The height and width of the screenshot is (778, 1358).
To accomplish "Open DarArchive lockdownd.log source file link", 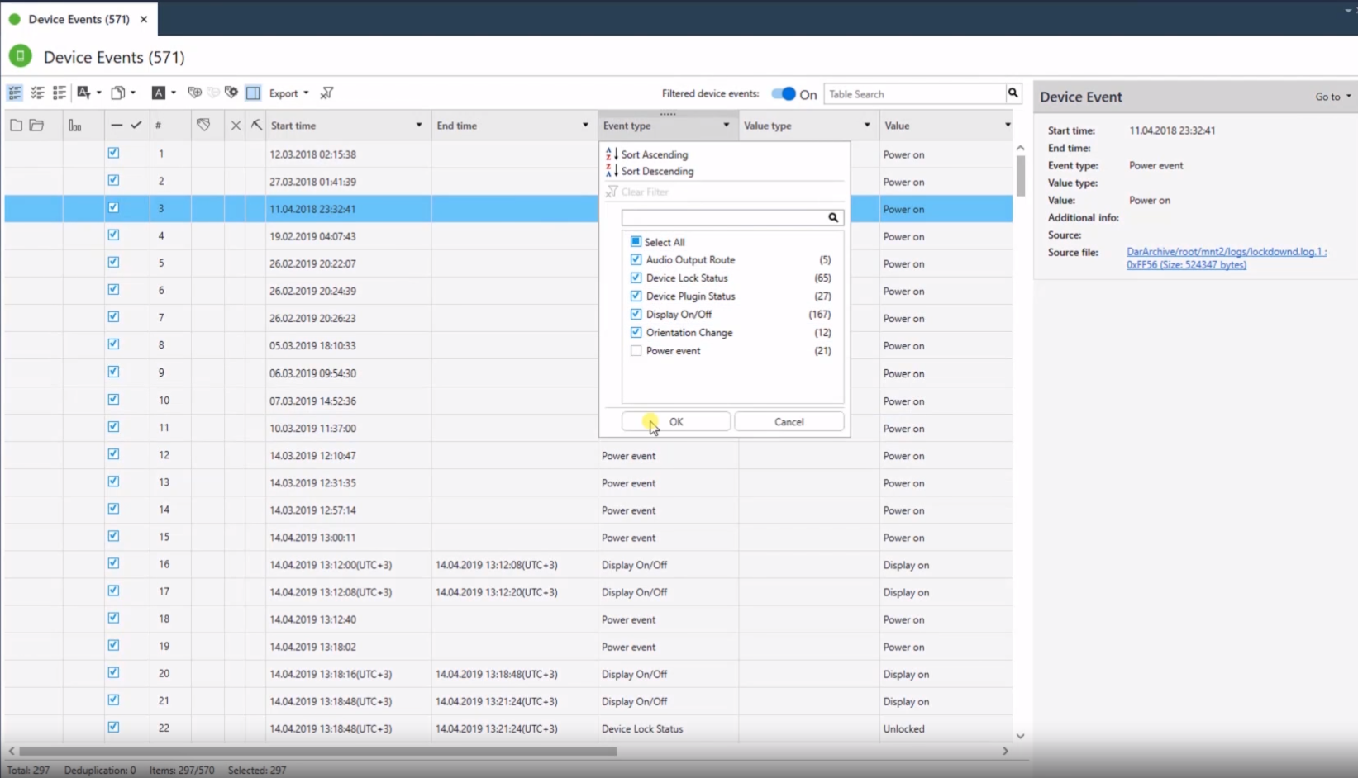I will pyautogui.click(x=1227, y=252).
